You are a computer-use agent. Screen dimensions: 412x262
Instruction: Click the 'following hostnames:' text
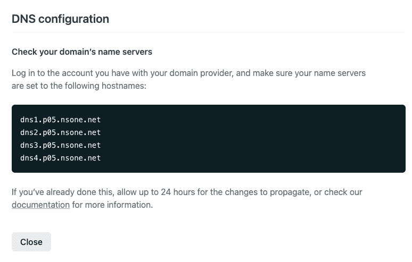[x=104, y=86]
